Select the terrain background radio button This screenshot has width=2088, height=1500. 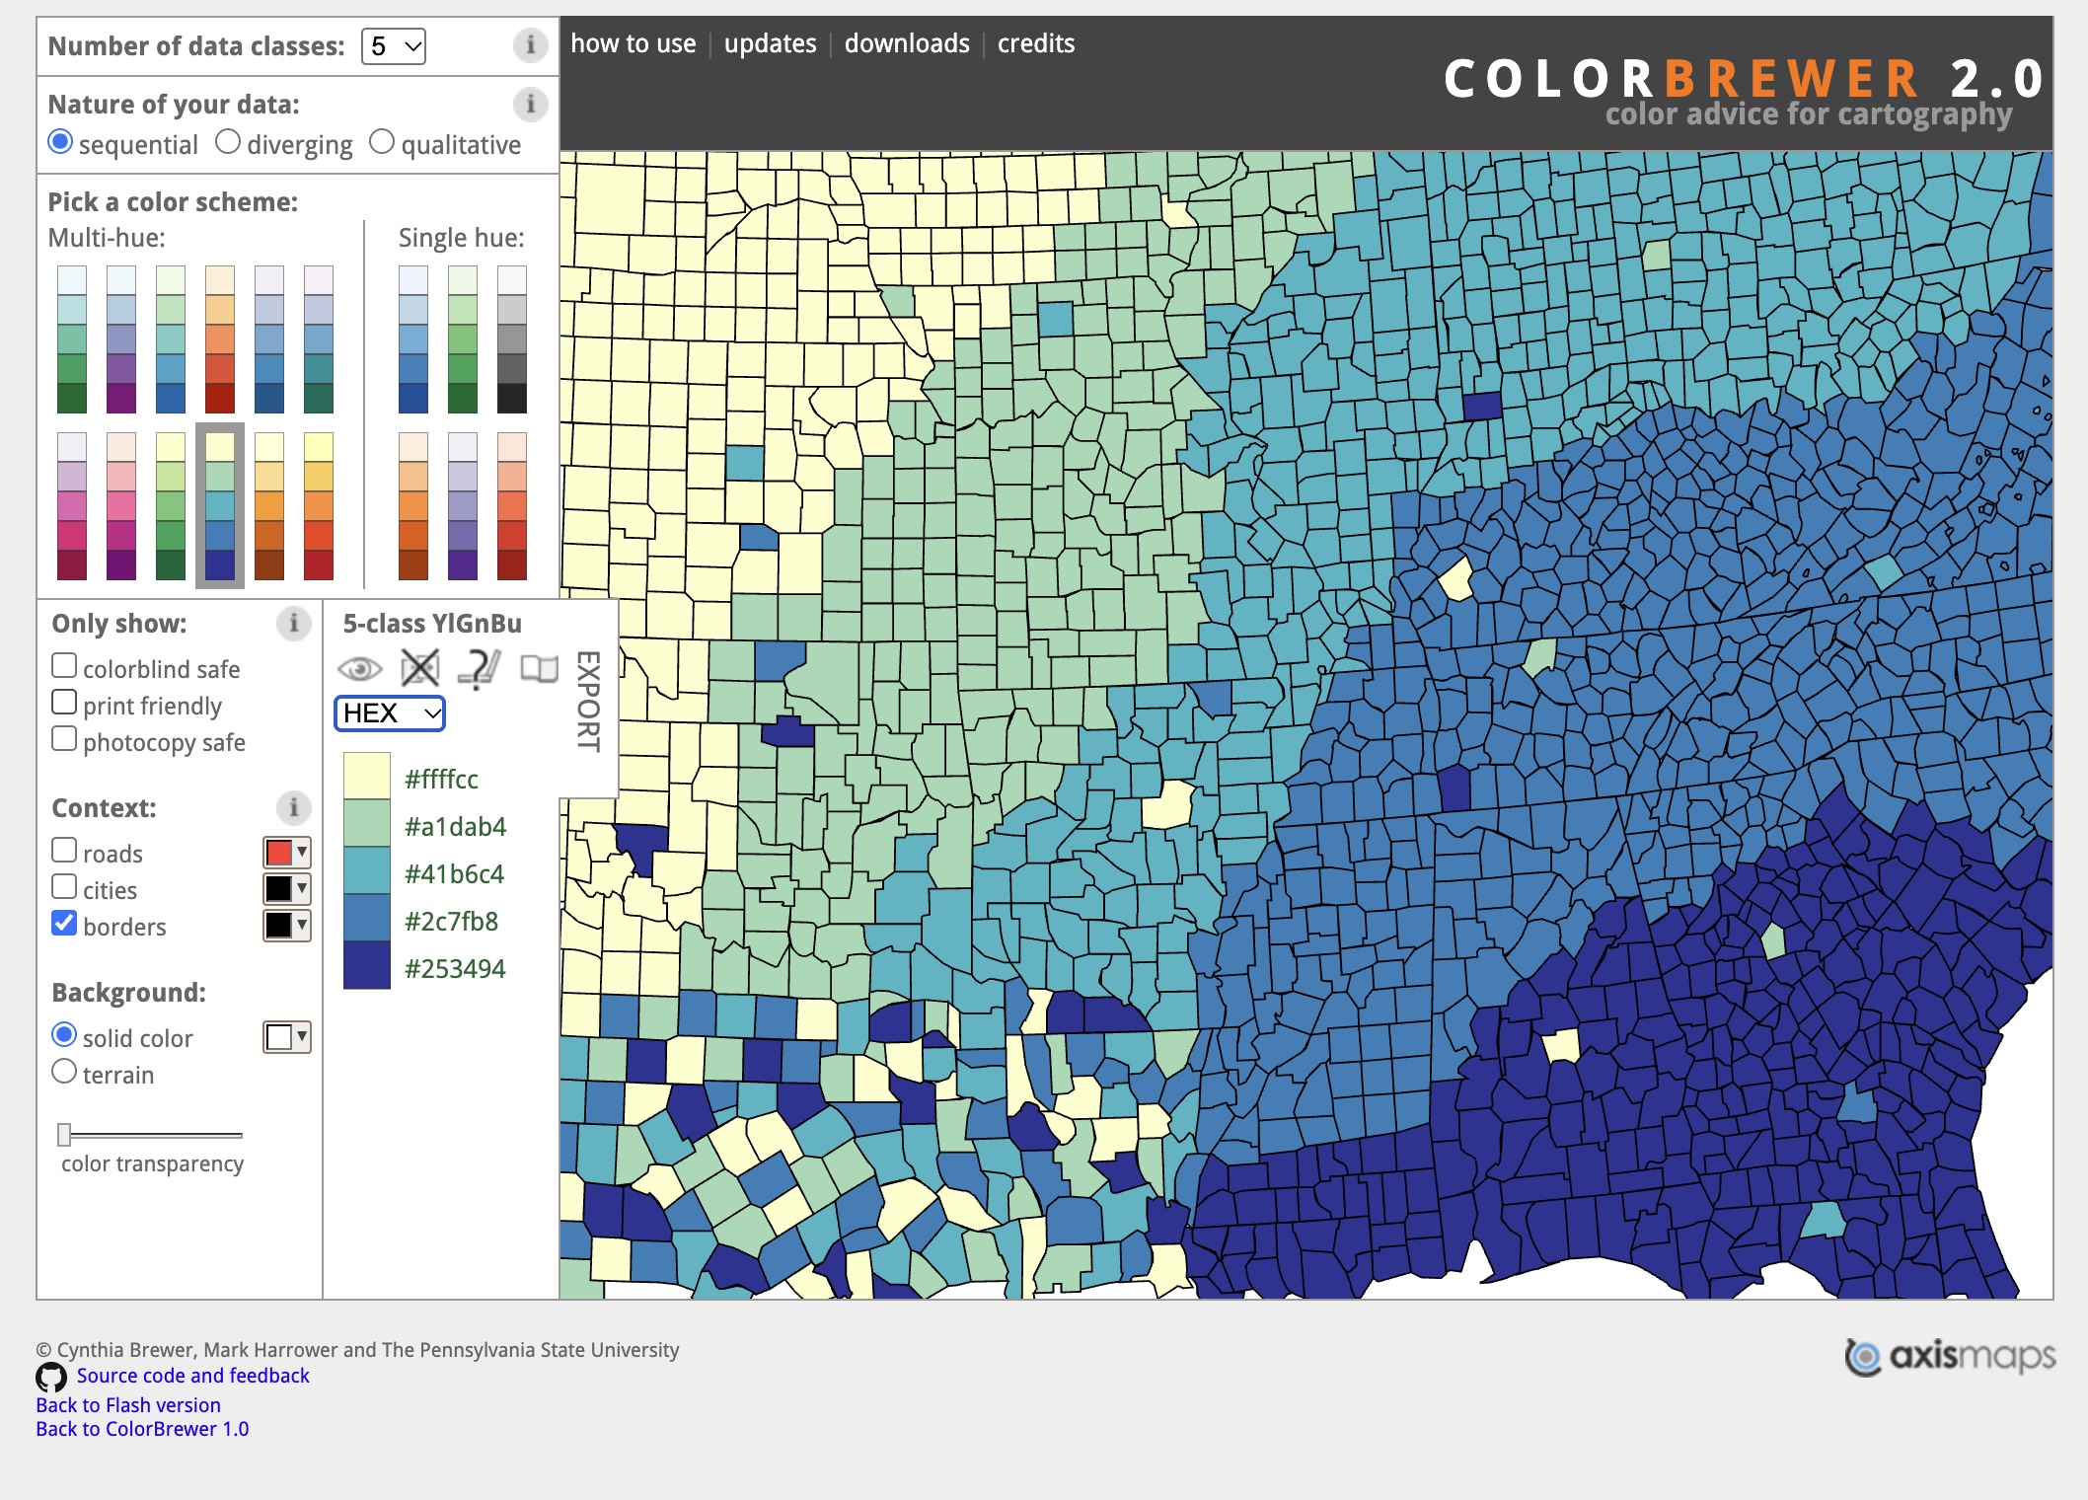tap(64, 1072)
